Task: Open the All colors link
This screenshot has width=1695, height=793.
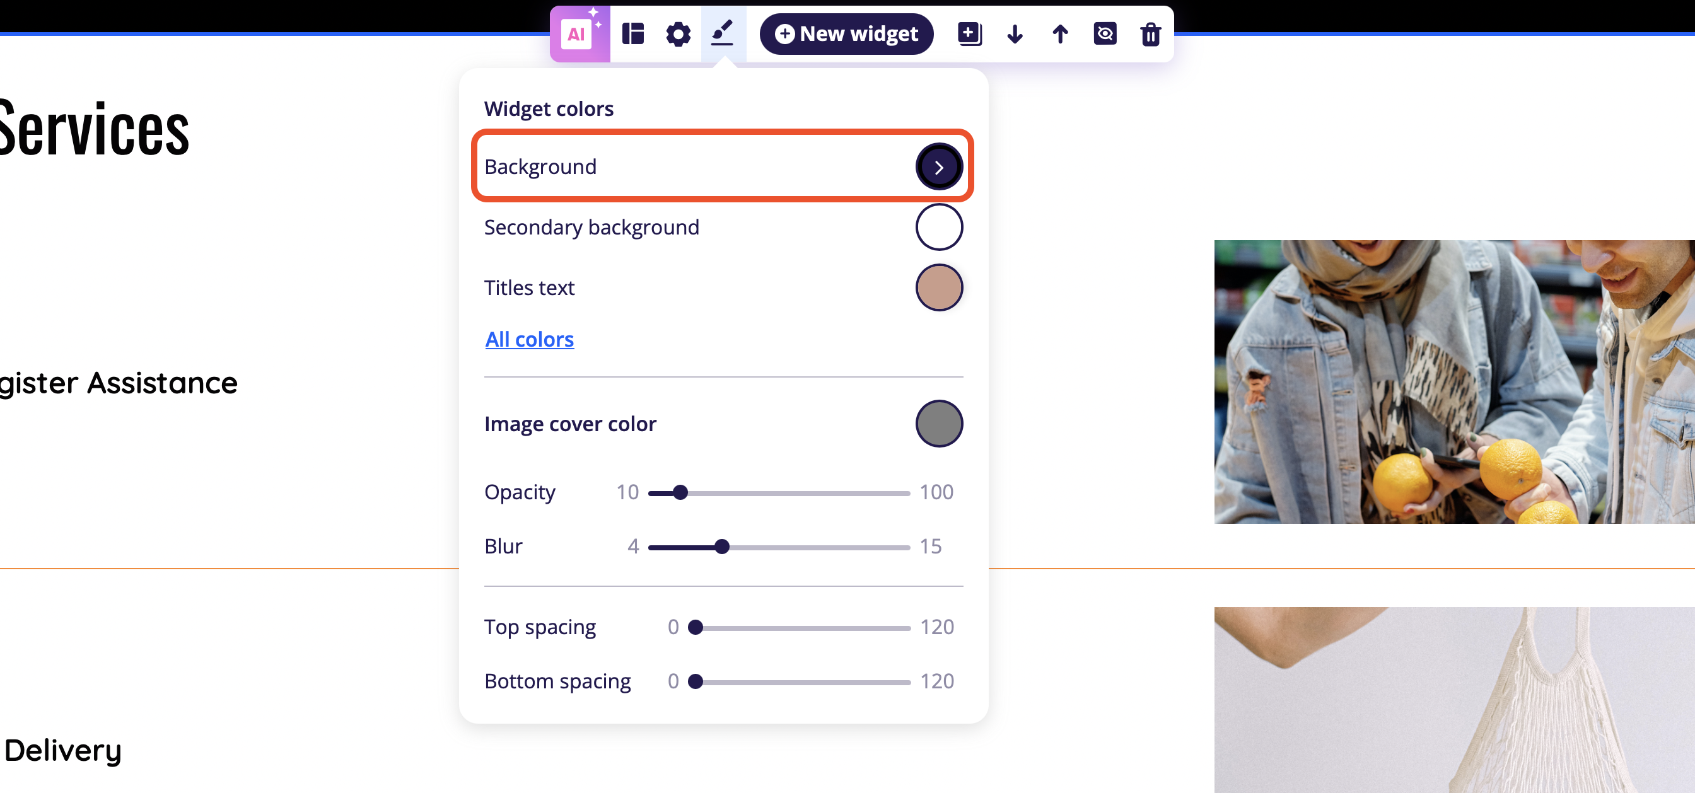Action: (530, 339)
